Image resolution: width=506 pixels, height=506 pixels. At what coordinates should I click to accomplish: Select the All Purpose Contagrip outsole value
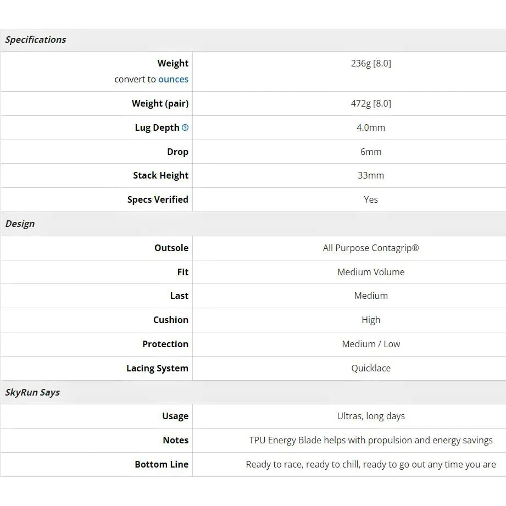[x=371, y=248]
